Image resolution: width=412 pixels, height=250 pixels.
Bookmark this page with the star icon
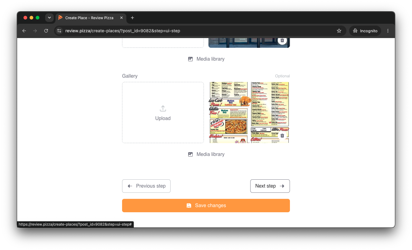(x=339, y=31)
